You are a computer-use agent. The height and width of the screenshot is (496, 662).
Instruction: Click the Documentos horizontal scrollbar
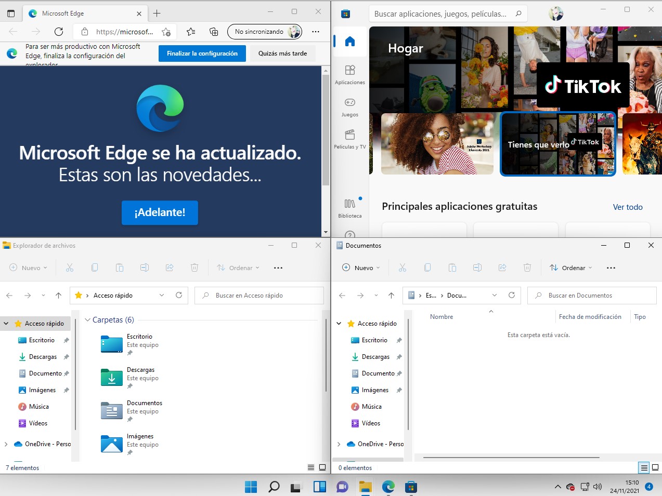click(x=511, y=458)
